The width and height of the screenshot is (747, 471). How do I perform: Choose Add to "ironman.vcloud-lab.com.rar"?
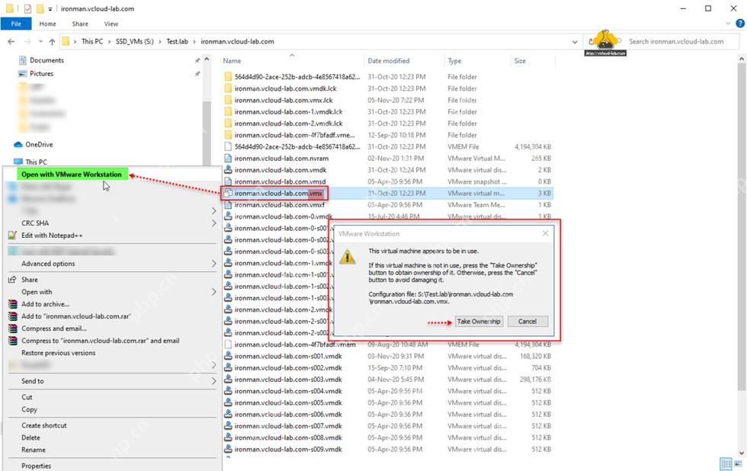[75, 316]
